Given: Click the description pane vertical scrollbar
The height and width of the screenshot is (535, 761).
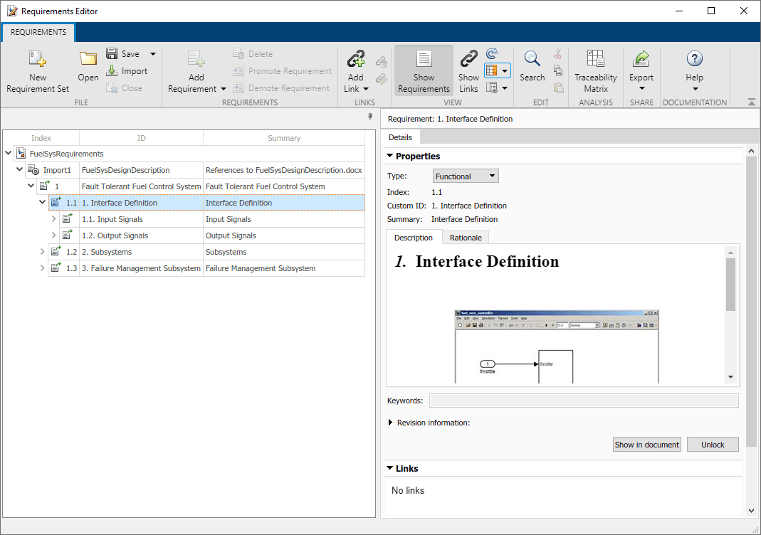Looking at the screenshot, I should tap(730, 285).
